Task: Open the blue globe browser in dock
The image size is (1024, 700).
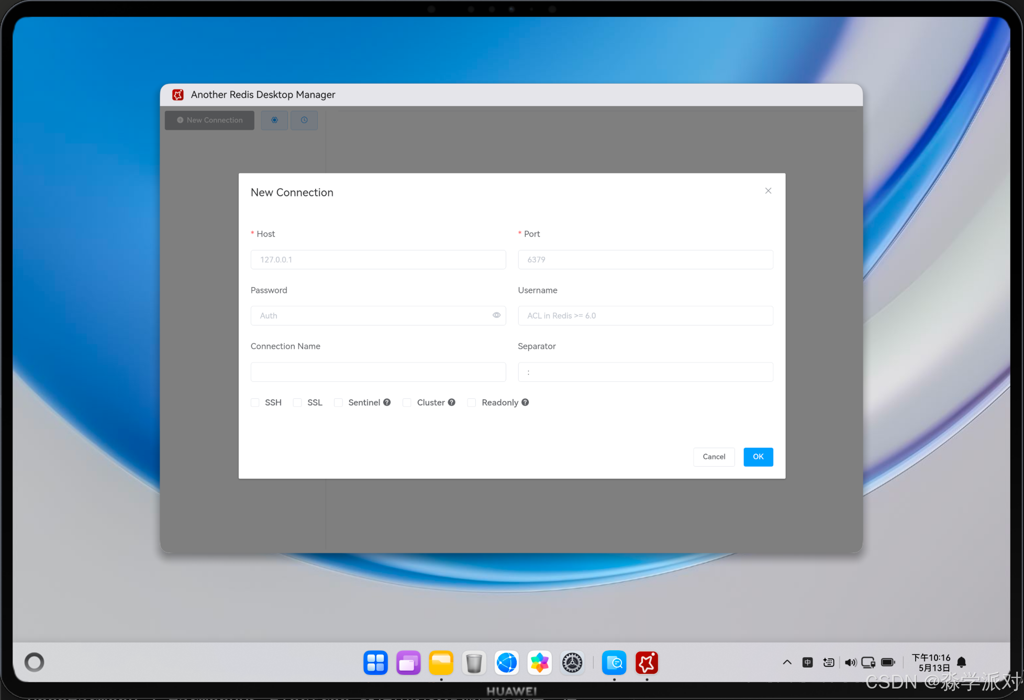Action: tap(507, 663)
